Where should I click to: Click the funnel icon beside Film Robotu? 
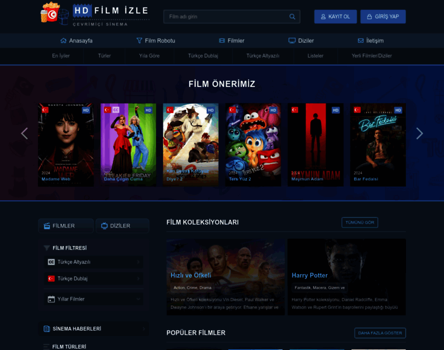coord(139,41)
